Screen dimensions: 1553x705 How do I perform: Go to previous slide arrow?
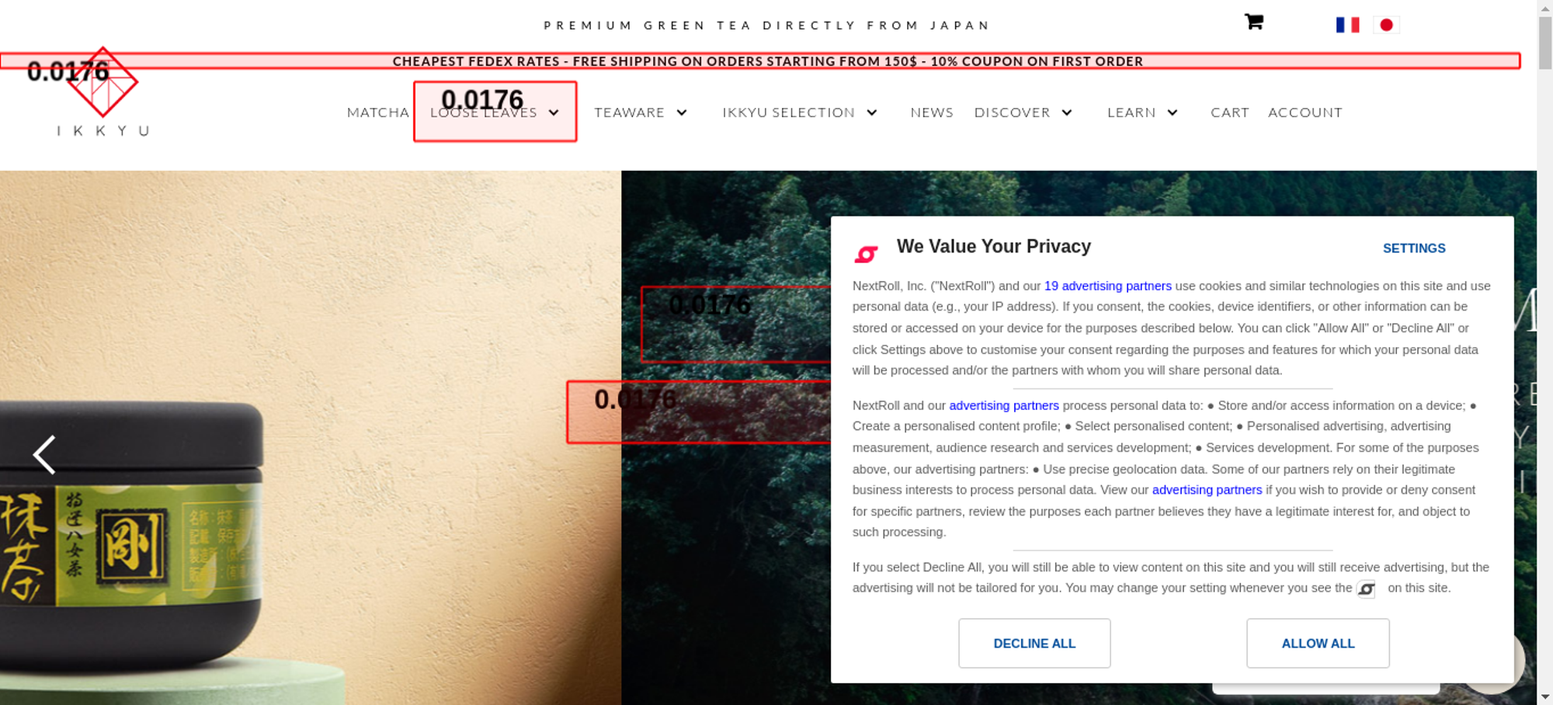click(44, 454)
